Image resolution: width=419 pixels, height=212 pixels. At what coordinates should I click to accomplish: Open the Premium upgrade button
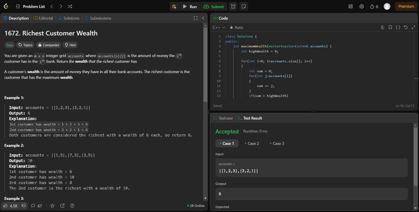tap(406, 7)
